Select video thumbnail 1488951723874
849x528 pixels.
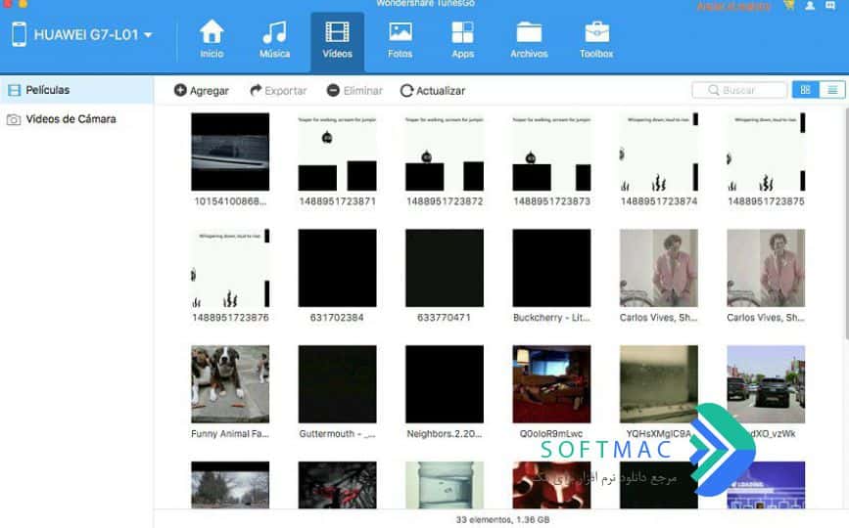pos(659,152)
